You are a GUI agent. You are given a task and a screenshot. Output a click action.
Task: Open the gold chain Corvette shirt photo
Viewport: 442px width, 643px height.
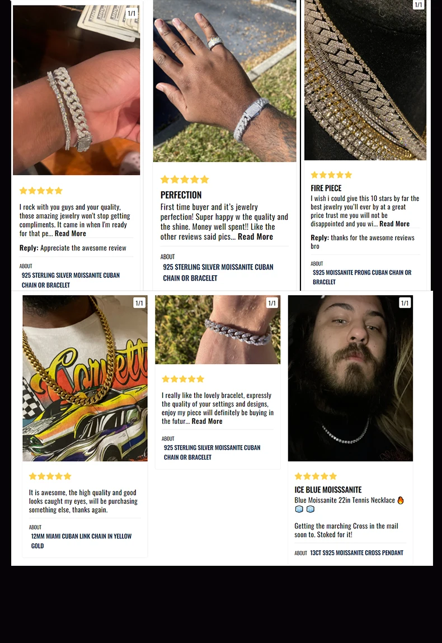[x=85, y=378]
